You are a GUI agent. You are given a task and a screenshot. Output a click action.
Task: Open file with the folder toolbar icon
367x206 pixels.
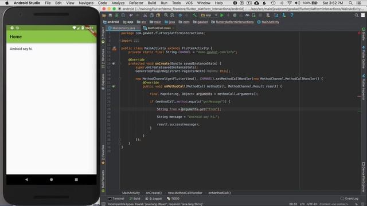coord(104,15)
